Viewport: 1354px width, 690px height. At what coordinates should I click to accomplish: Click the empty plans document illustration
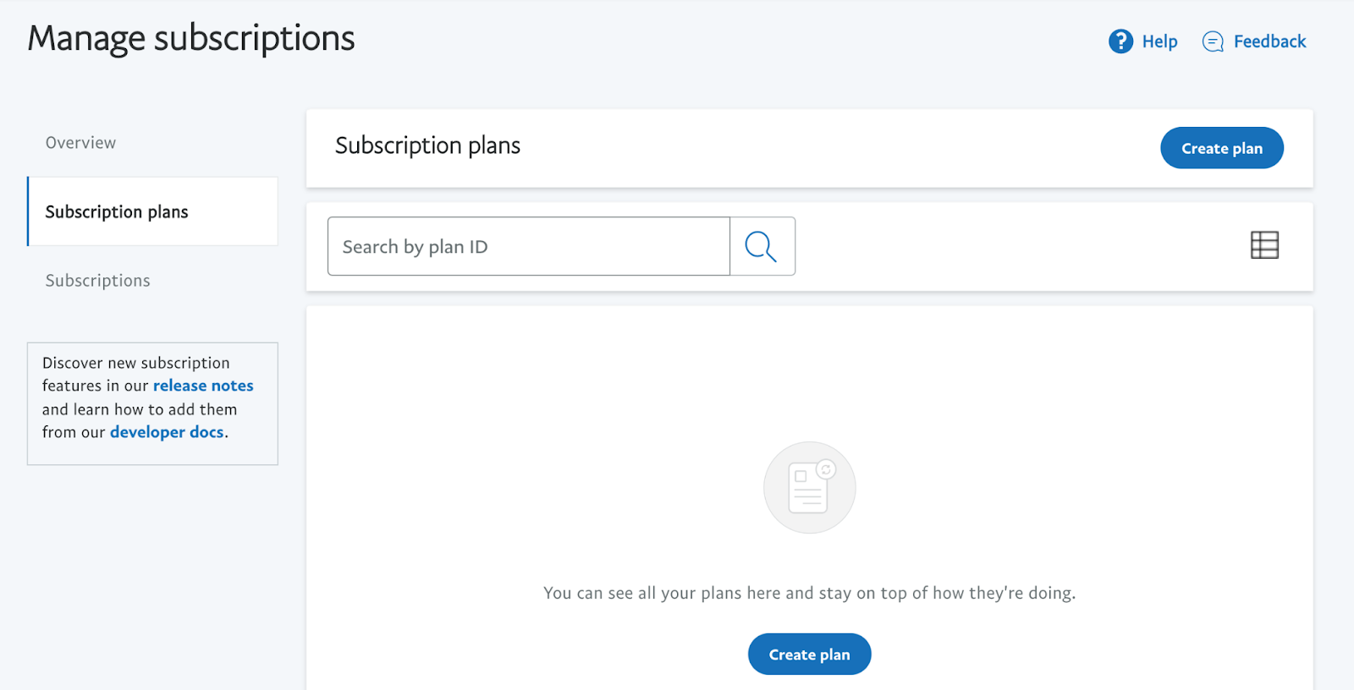point(808,488)
